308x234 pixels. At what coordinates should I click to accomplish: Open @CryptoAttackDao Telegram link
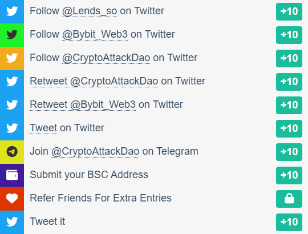click(x=95, y=151)
